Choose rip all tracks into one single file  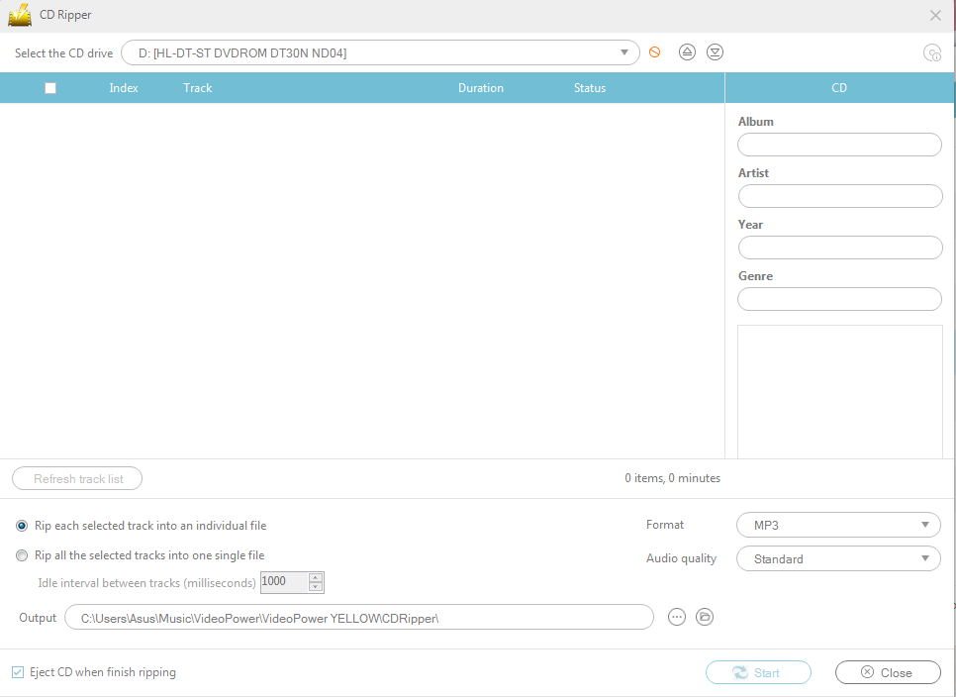22,555
